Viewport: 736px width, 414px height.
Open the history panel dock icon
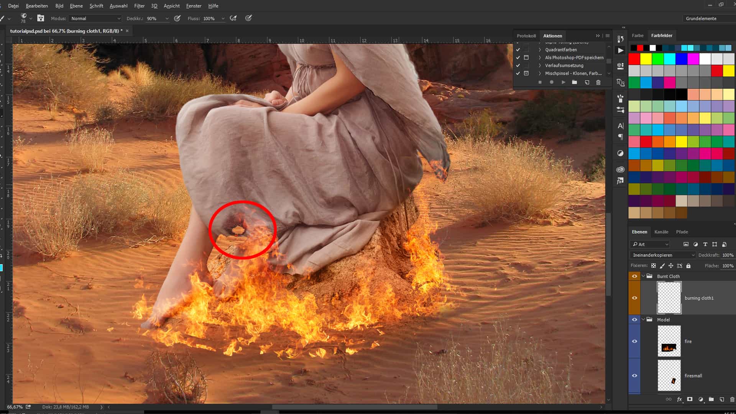pos(620,39)
